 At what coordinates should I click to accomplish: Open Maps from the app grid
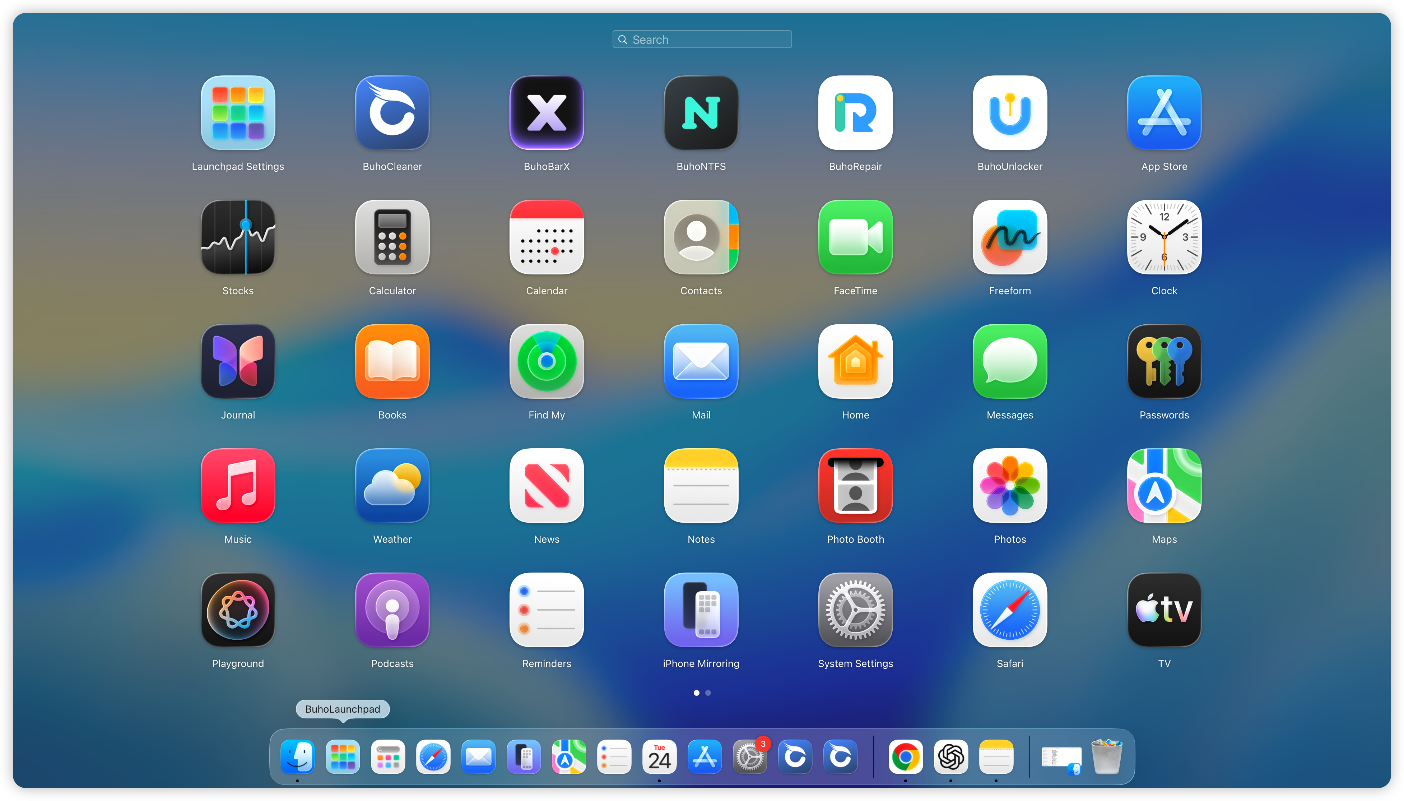point(1164,486)
